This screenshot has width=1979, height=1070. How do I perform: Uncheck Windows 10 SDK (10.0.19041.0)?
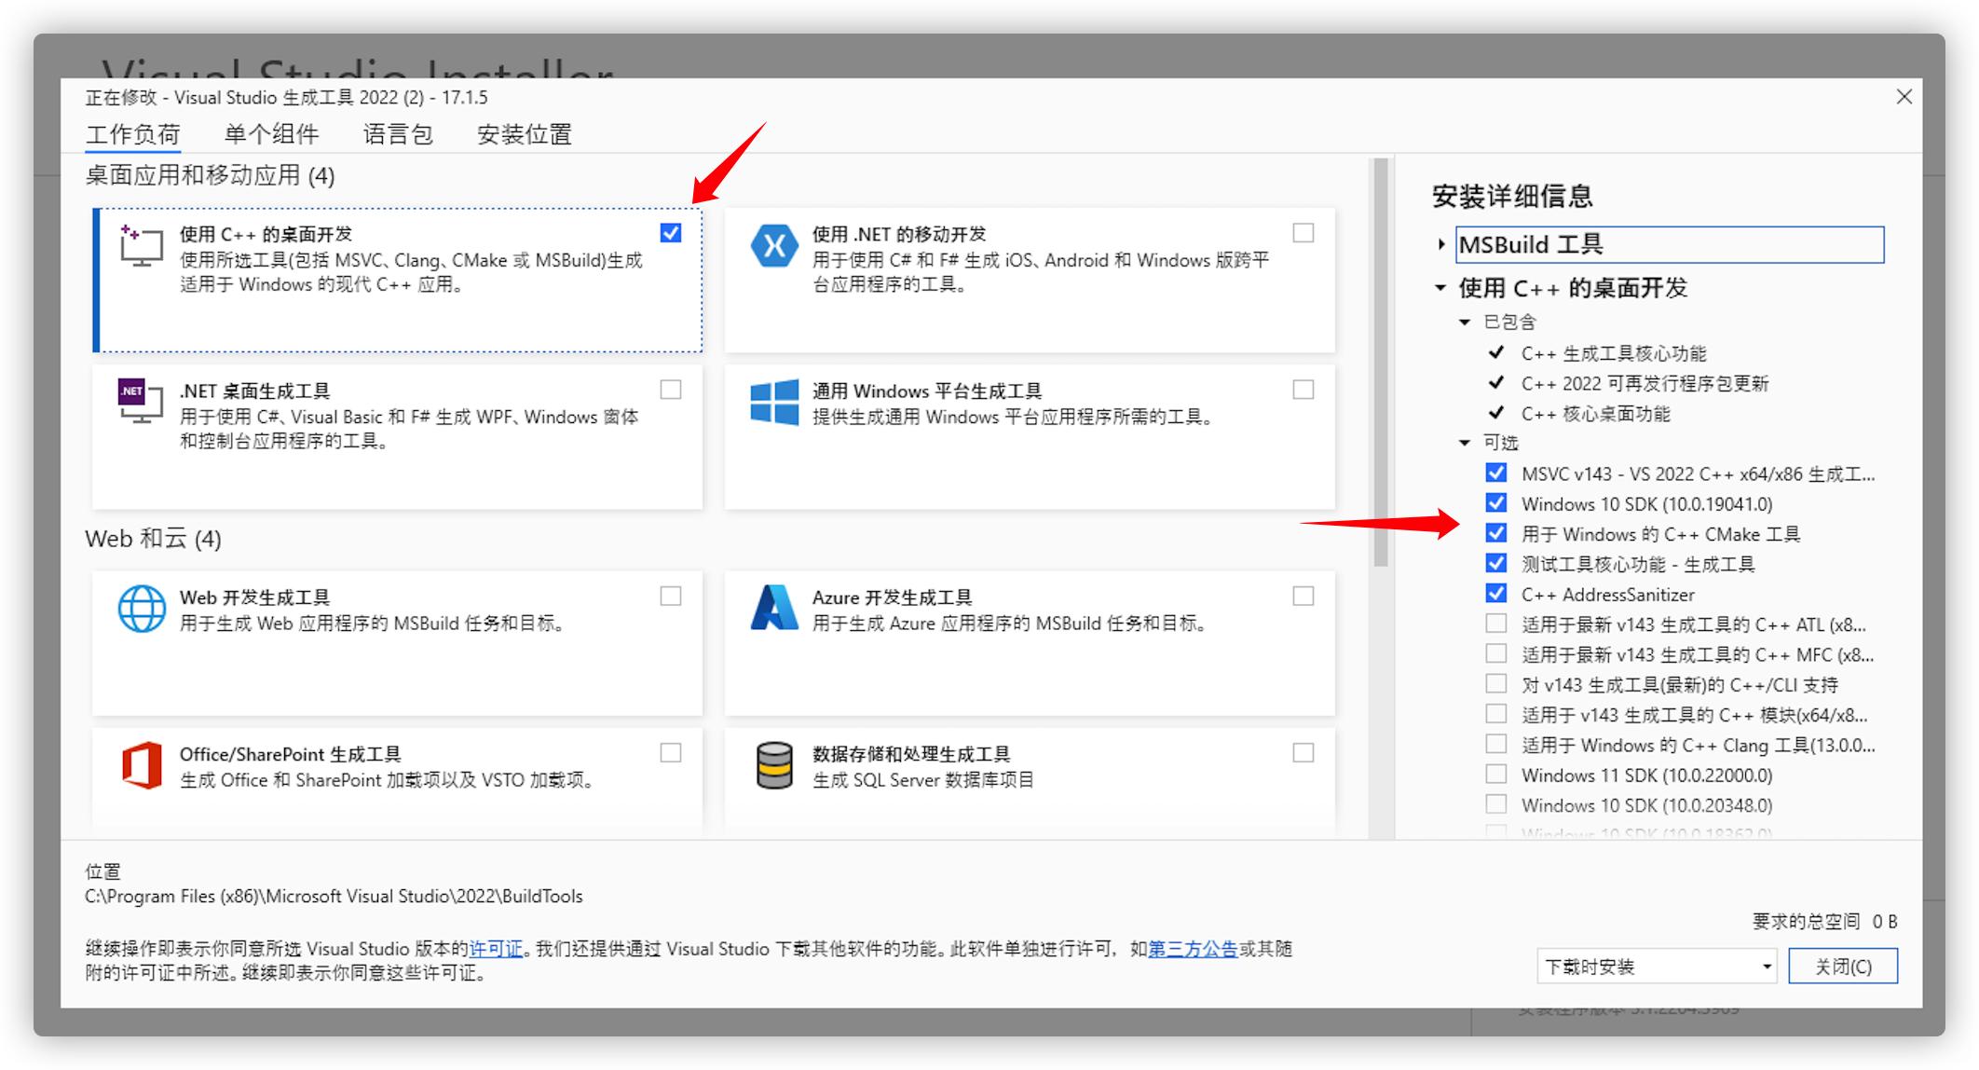(x=1496, y=503)
